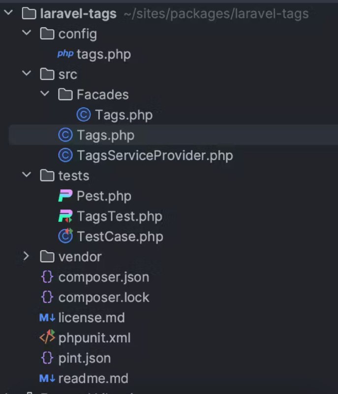Select the highlighted Tags.php in src
Image resolution: width=338 pixels, height=394 pixels.
pos(173,135)
